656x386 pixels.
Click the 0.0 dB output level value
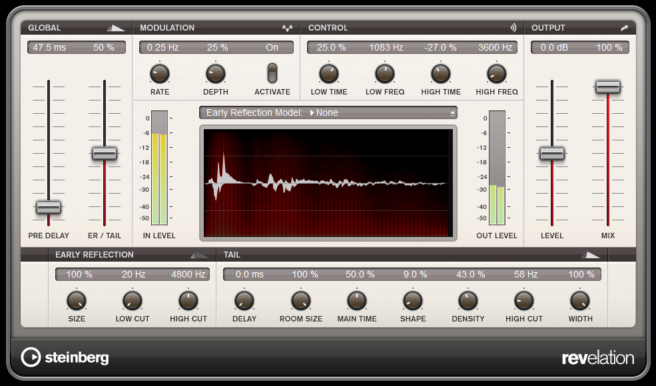click(554, 48)
